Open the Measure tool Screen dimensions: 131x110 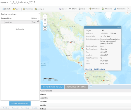[107, 9]
